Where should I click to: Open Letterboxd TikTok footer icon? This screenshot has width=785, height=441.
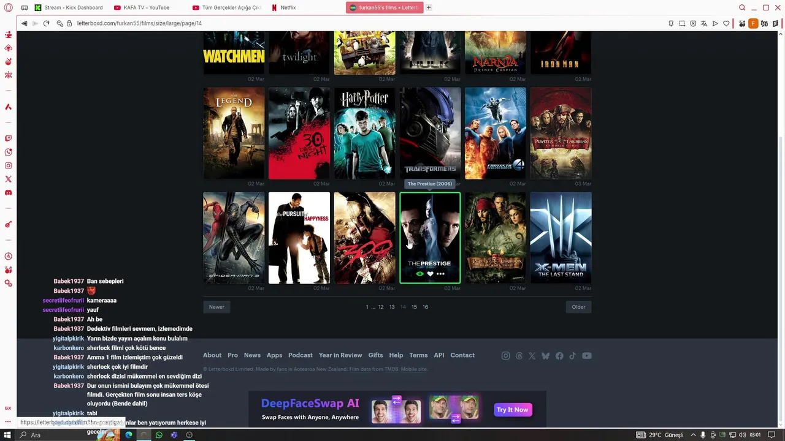tap(572, 356)
